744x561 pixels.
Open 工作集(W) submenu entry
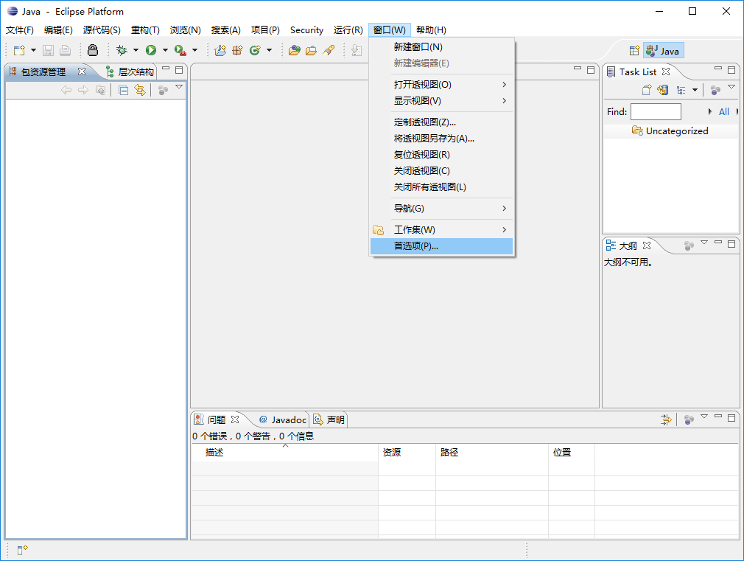441,229
